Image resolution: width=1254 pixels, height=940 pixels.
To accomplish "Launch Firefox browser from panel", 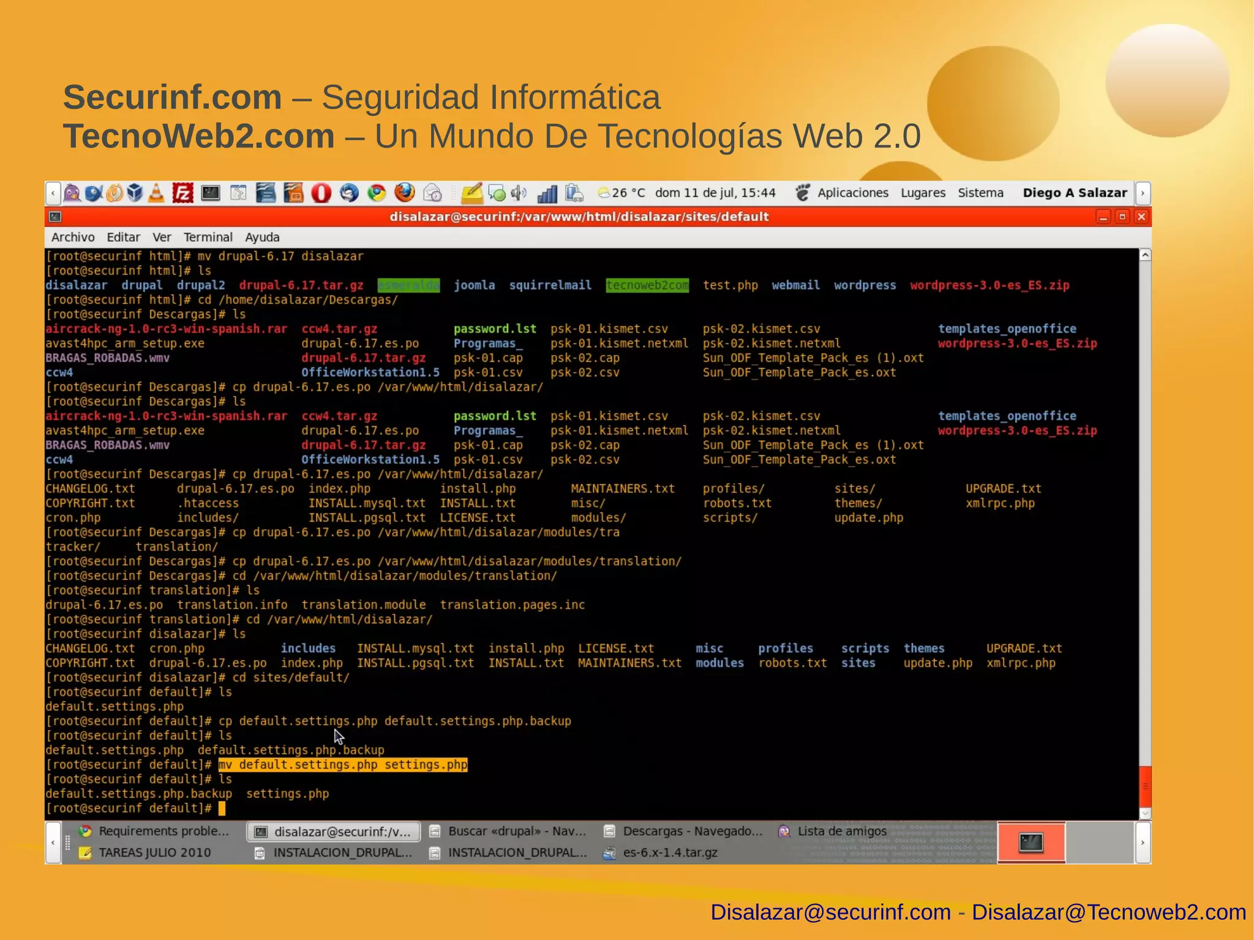I will coord(404,193).
